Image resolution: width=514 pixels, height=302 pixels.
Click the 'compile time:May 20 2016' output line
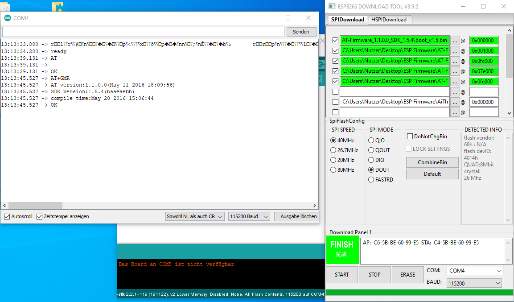(x=102, y=99)
